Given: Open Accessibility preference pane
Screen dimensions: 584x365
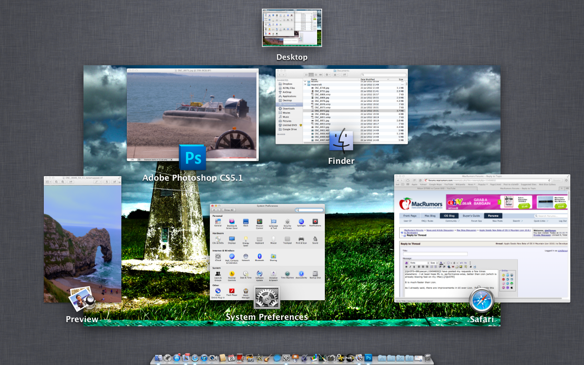Looking at the screenshot, I should click(x=301, y=275).
